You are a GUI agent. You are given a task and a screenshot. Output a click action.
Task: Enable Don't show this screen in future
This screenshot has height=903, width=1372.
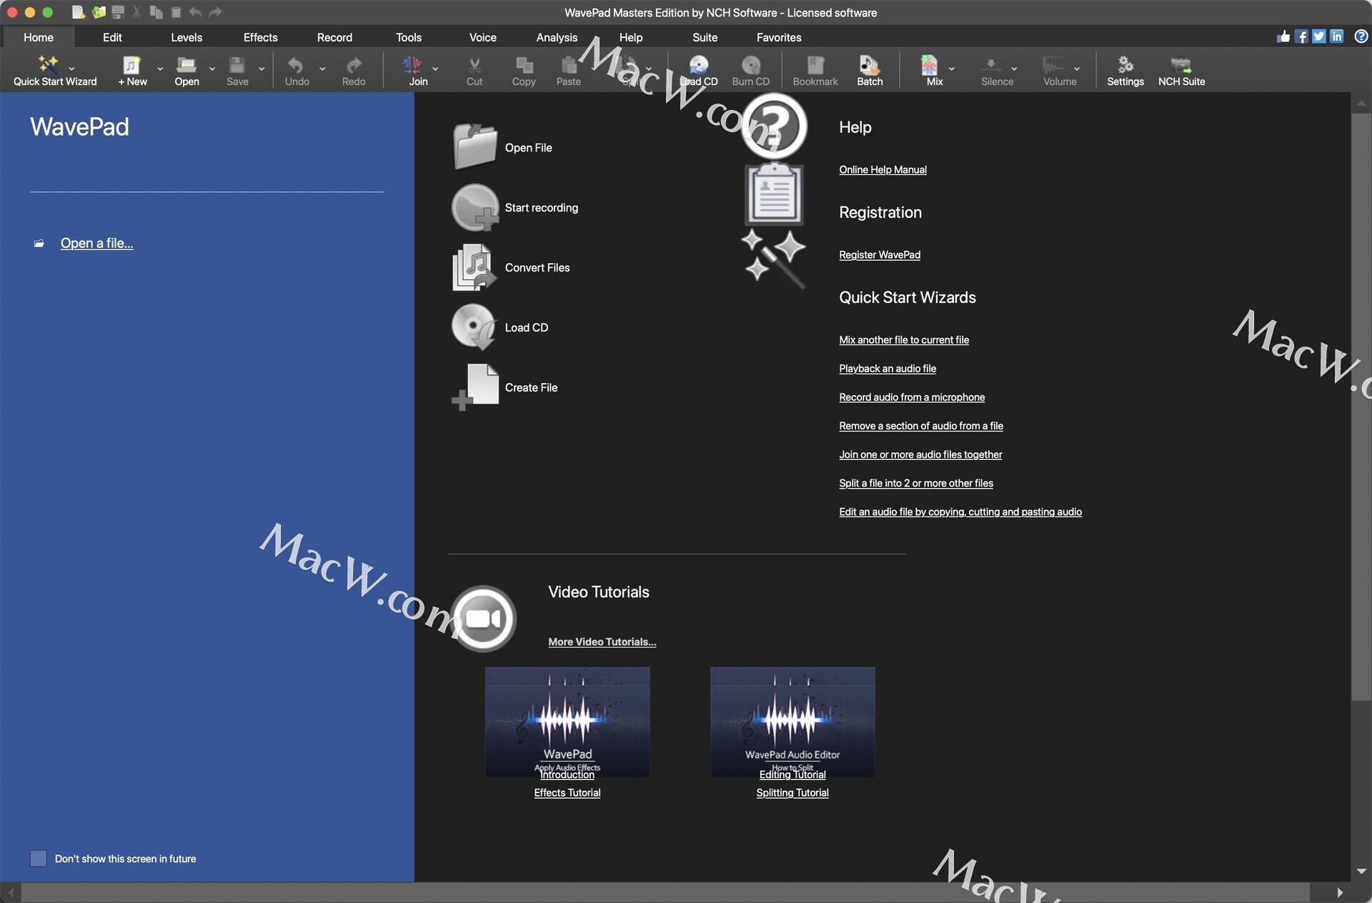tap(39, 859)
